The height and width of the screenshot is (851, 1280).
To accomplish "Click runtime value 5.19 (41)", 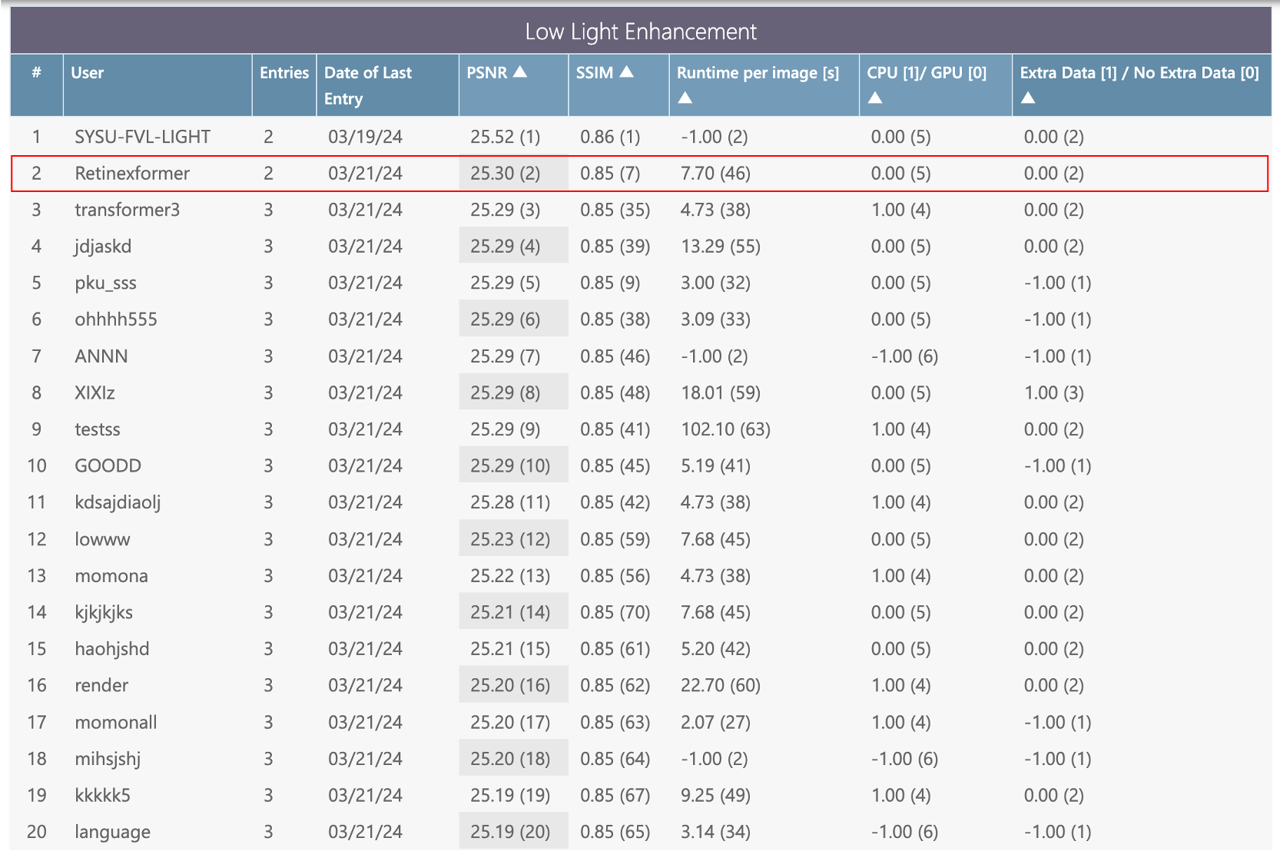I will pos(716,466).
